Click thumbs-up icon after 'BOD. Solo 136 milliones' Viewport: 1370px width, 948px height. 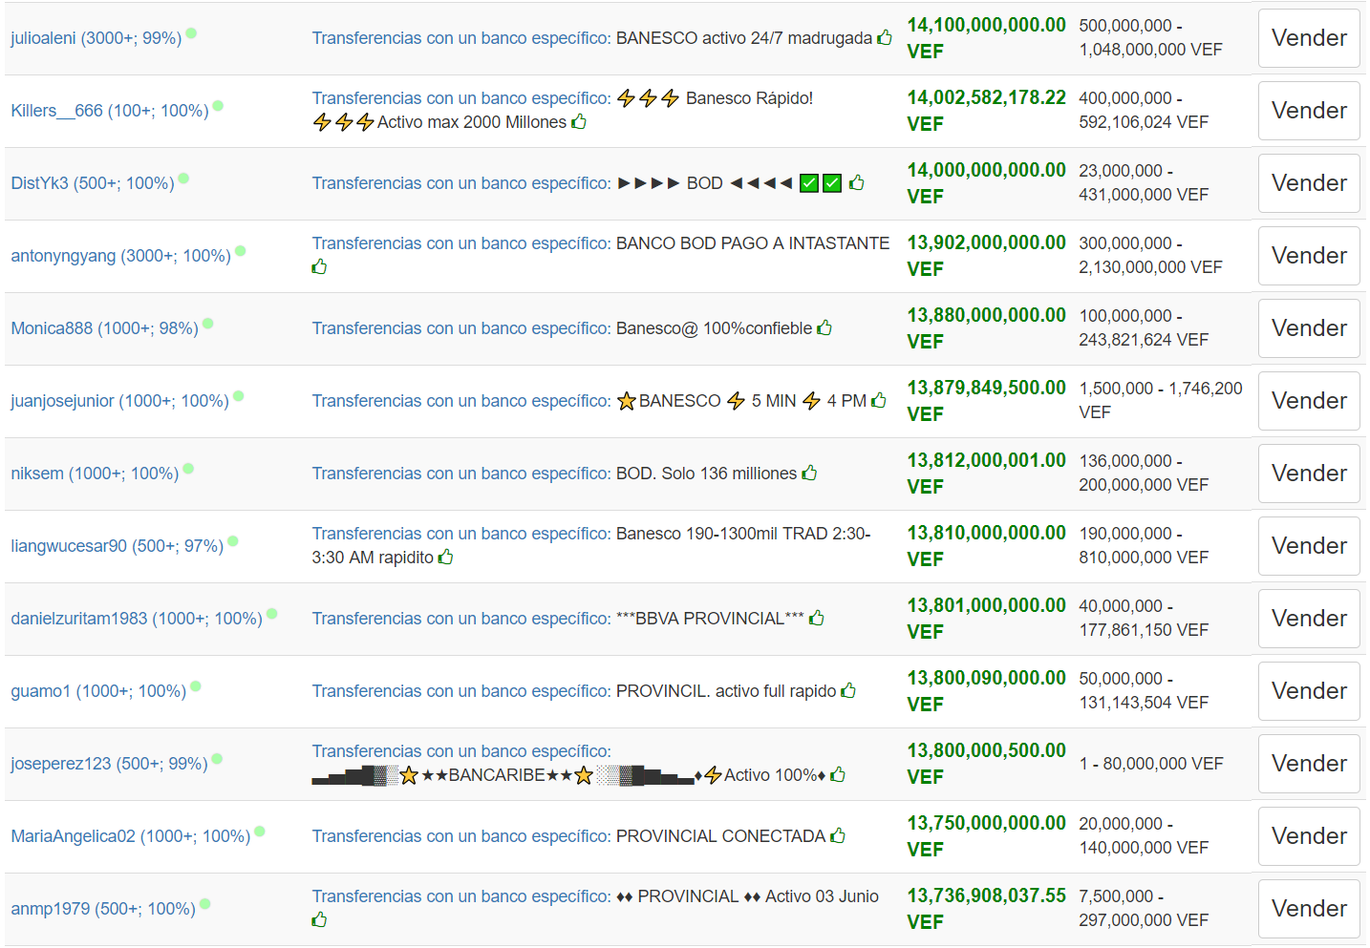809,473
